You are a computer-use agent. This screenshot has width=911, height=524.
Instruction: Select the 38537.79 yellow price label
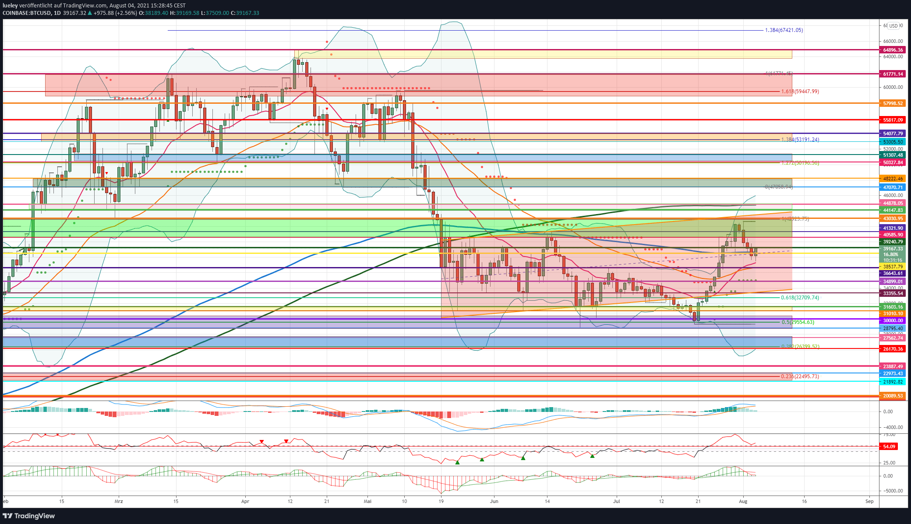pos(893,267)
